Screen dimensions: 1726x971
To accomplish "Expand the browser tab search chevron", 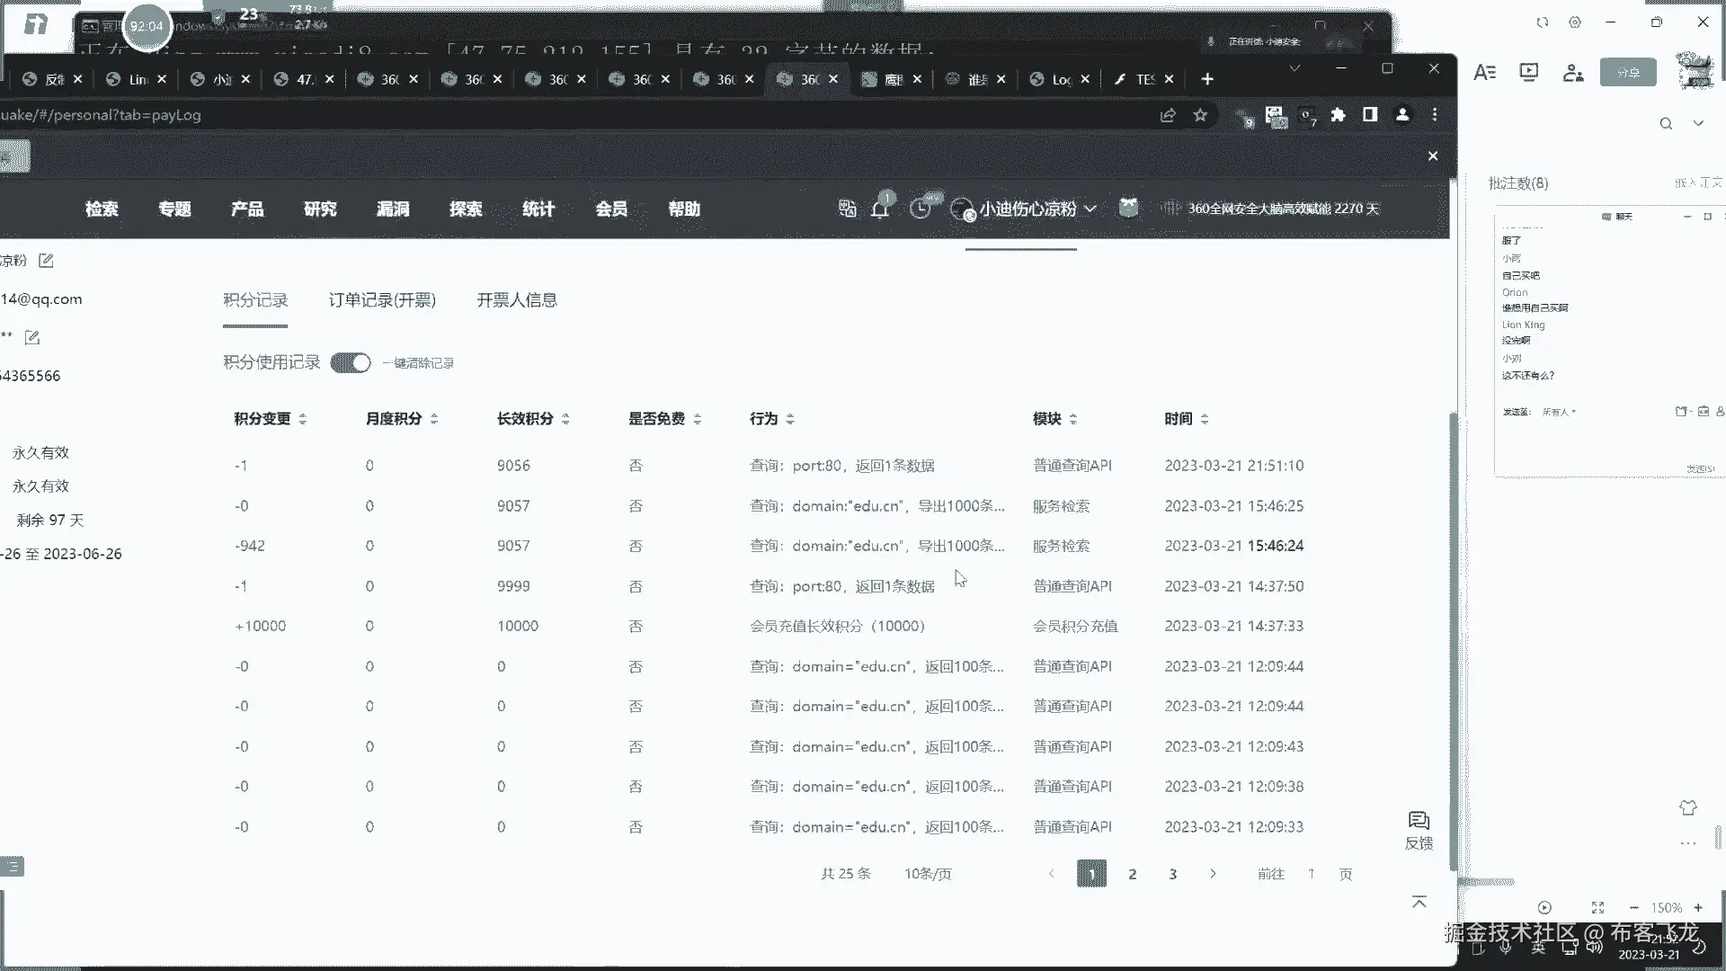I will pos(1294,68).
